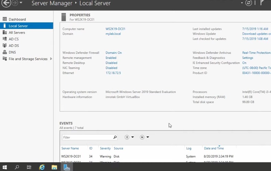Select AD DS in the sidebar
Viewport: 271px width, 171px height.
(14, 46)
